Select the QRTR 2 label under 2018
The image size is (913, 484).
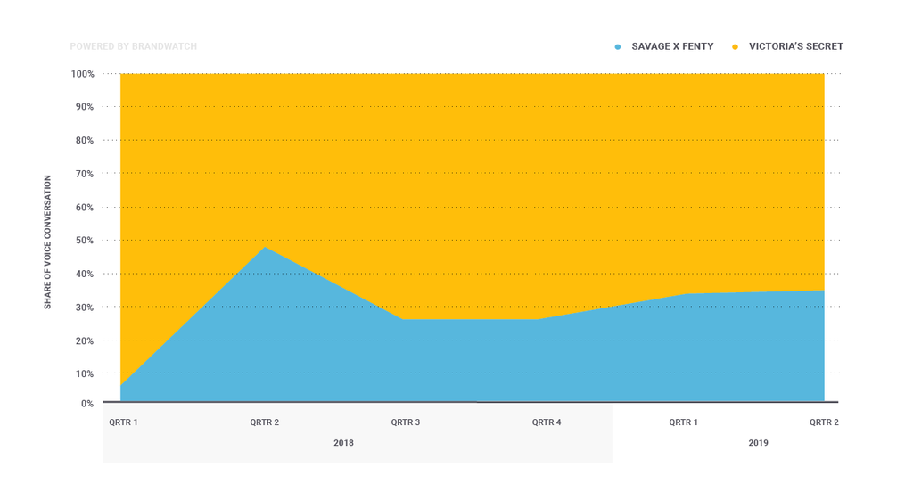coord(265,422)
